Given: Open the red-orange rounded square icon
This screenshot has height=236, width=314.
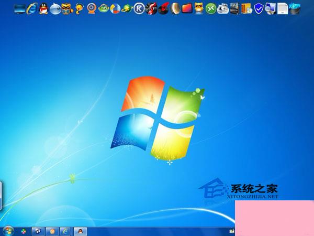Looking at the screenshot, I should (187, 9).
